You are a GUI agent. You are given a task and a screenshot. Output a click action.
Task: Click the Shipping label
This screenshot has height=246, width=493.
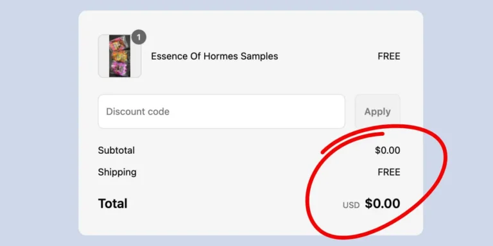117,172
